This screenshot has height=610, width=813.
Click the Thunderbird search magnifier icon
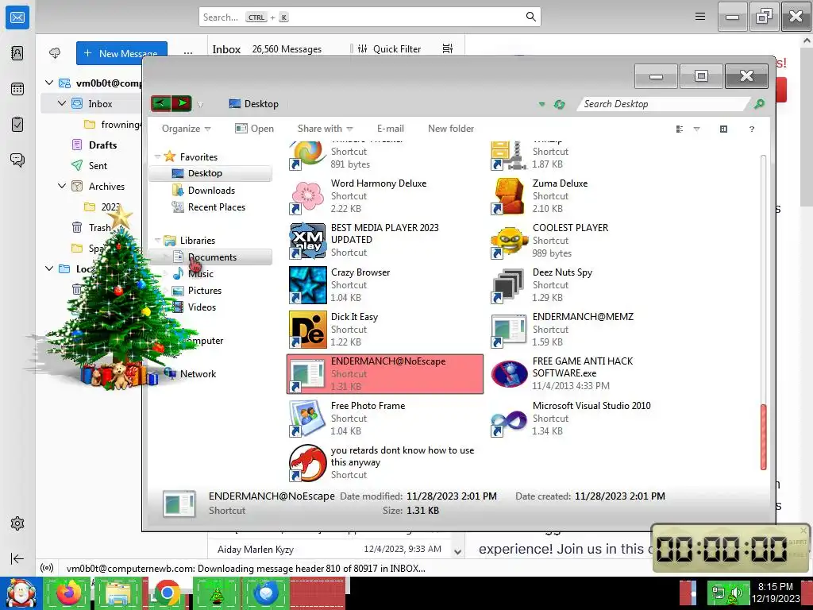point(530,17)
